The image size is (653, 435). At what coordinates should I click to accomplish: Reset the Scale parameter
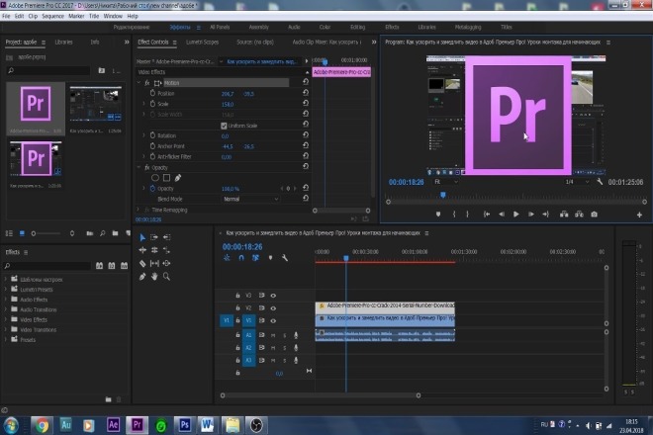[x=306, y=103]
